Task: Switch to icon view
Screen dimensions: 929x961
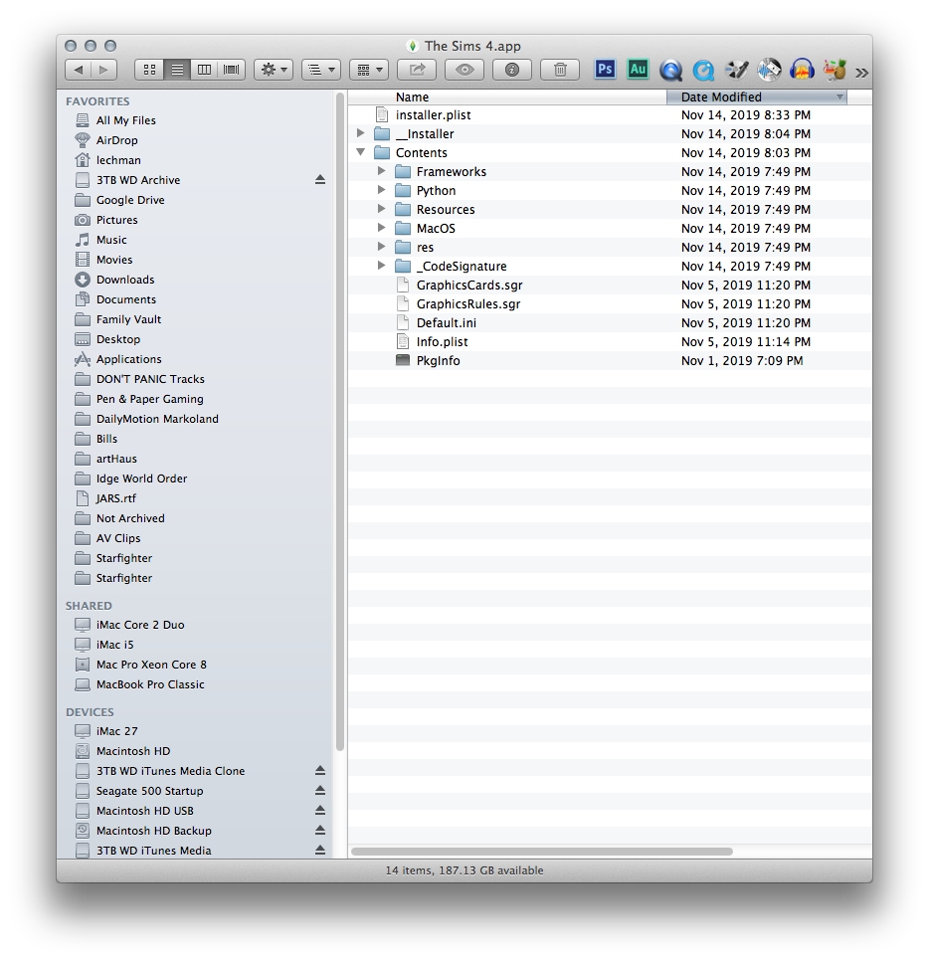Action: [150, 70]
